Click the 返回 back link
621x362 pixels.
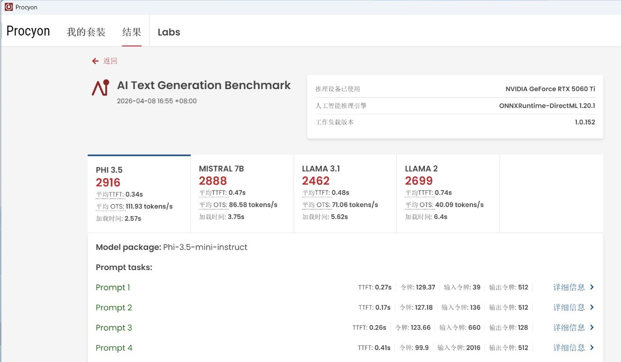(x=110, y=61)
